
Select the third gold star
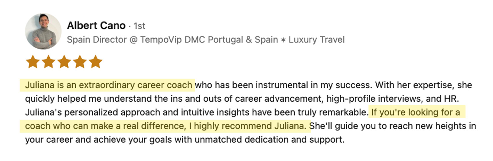pos(64,62)
